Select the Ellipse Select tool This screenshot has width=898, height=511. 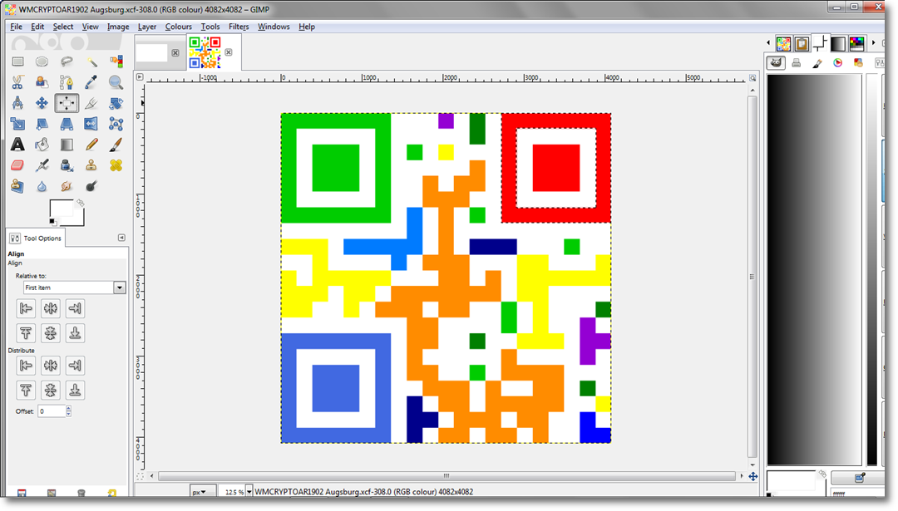pyautogui.click(x=42, y=61)
